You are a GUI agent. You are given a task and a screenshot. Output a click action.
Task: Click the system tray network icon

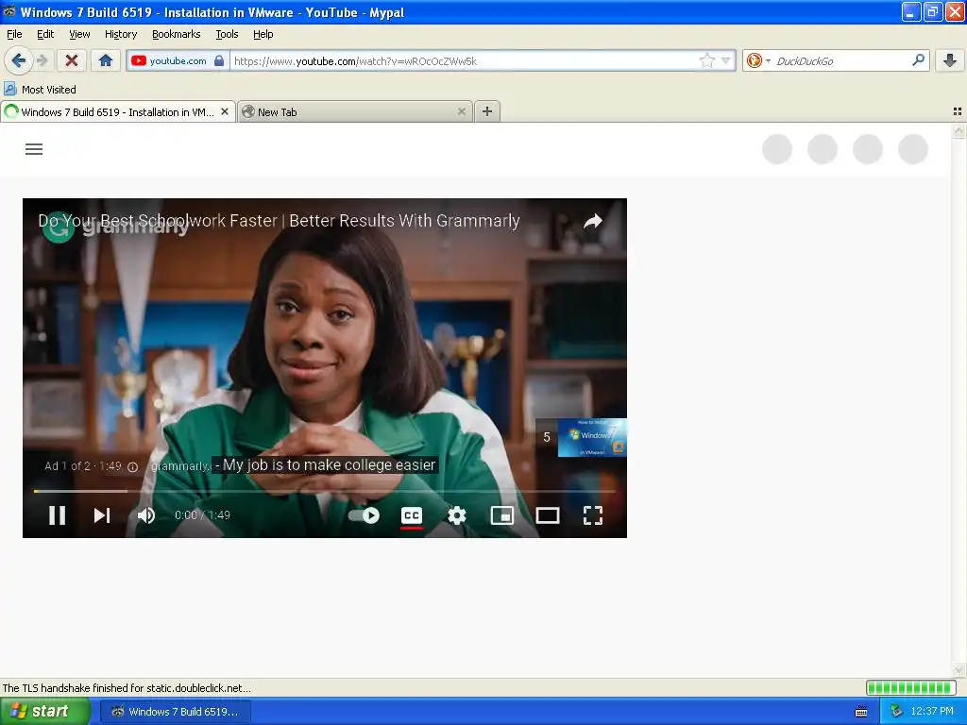(897, 712)
